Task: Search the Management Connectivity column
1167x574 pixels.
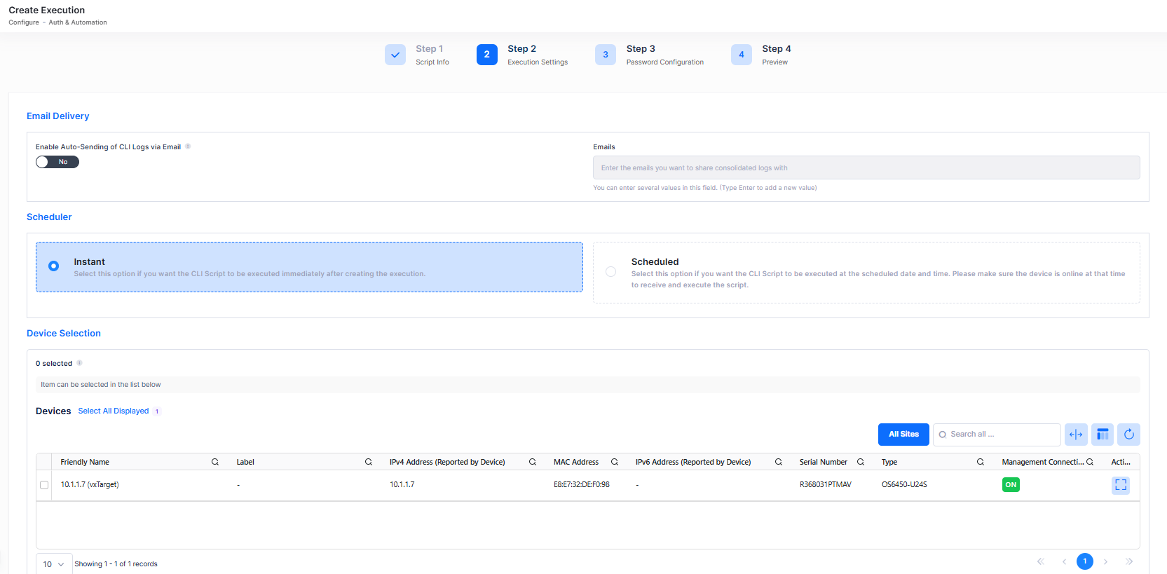Action: coord(1090,462)
